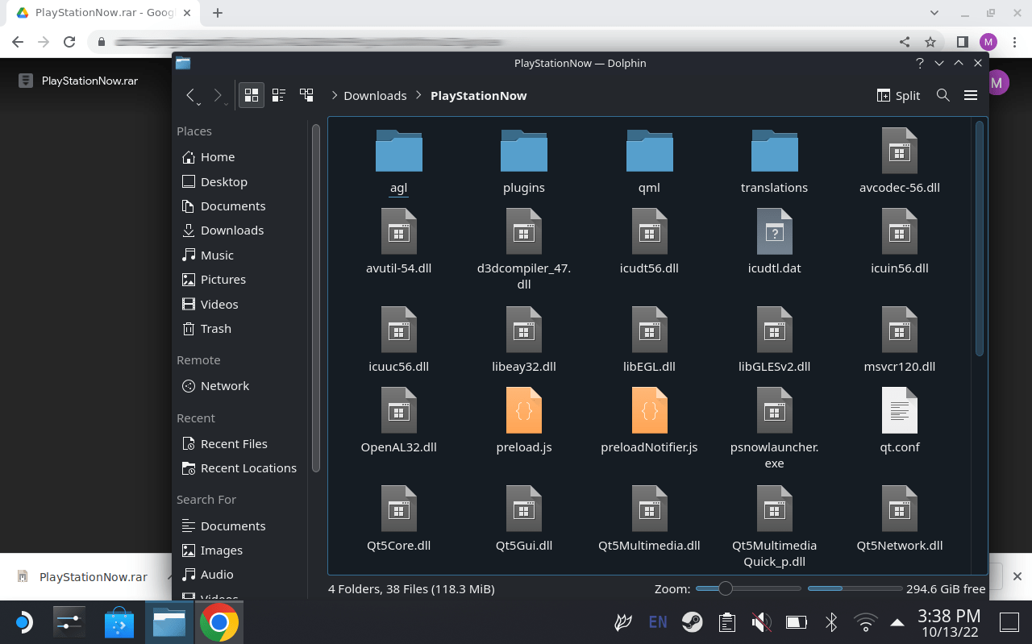Viewport: 1032px width, 644px height.
Task: Switch Dolphin to Icons view mode
Action: point(252,95)
